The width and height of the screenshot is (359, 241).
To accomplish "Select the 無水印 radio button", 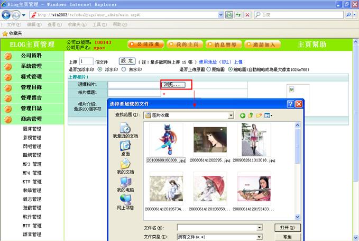I will [124, 69].
